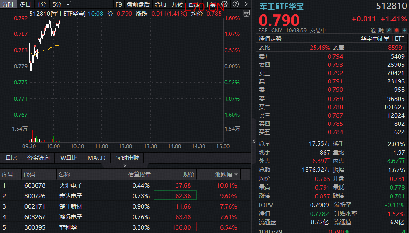Add stock with the plus icon
Viewport: 409px width, 233px height.
pos(404,30)
